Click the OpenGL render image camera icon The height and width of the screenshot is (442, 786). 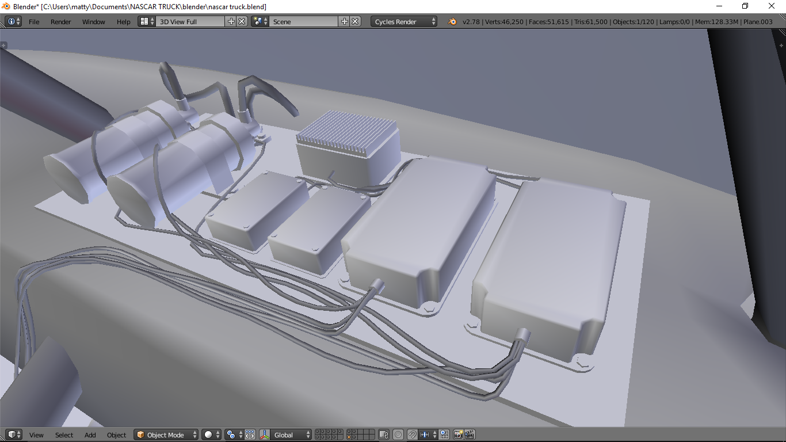pos(459,435)
